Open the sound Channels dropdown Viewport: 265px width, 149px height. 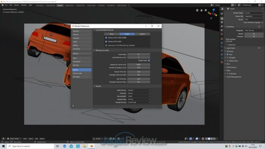click(139, 93)
